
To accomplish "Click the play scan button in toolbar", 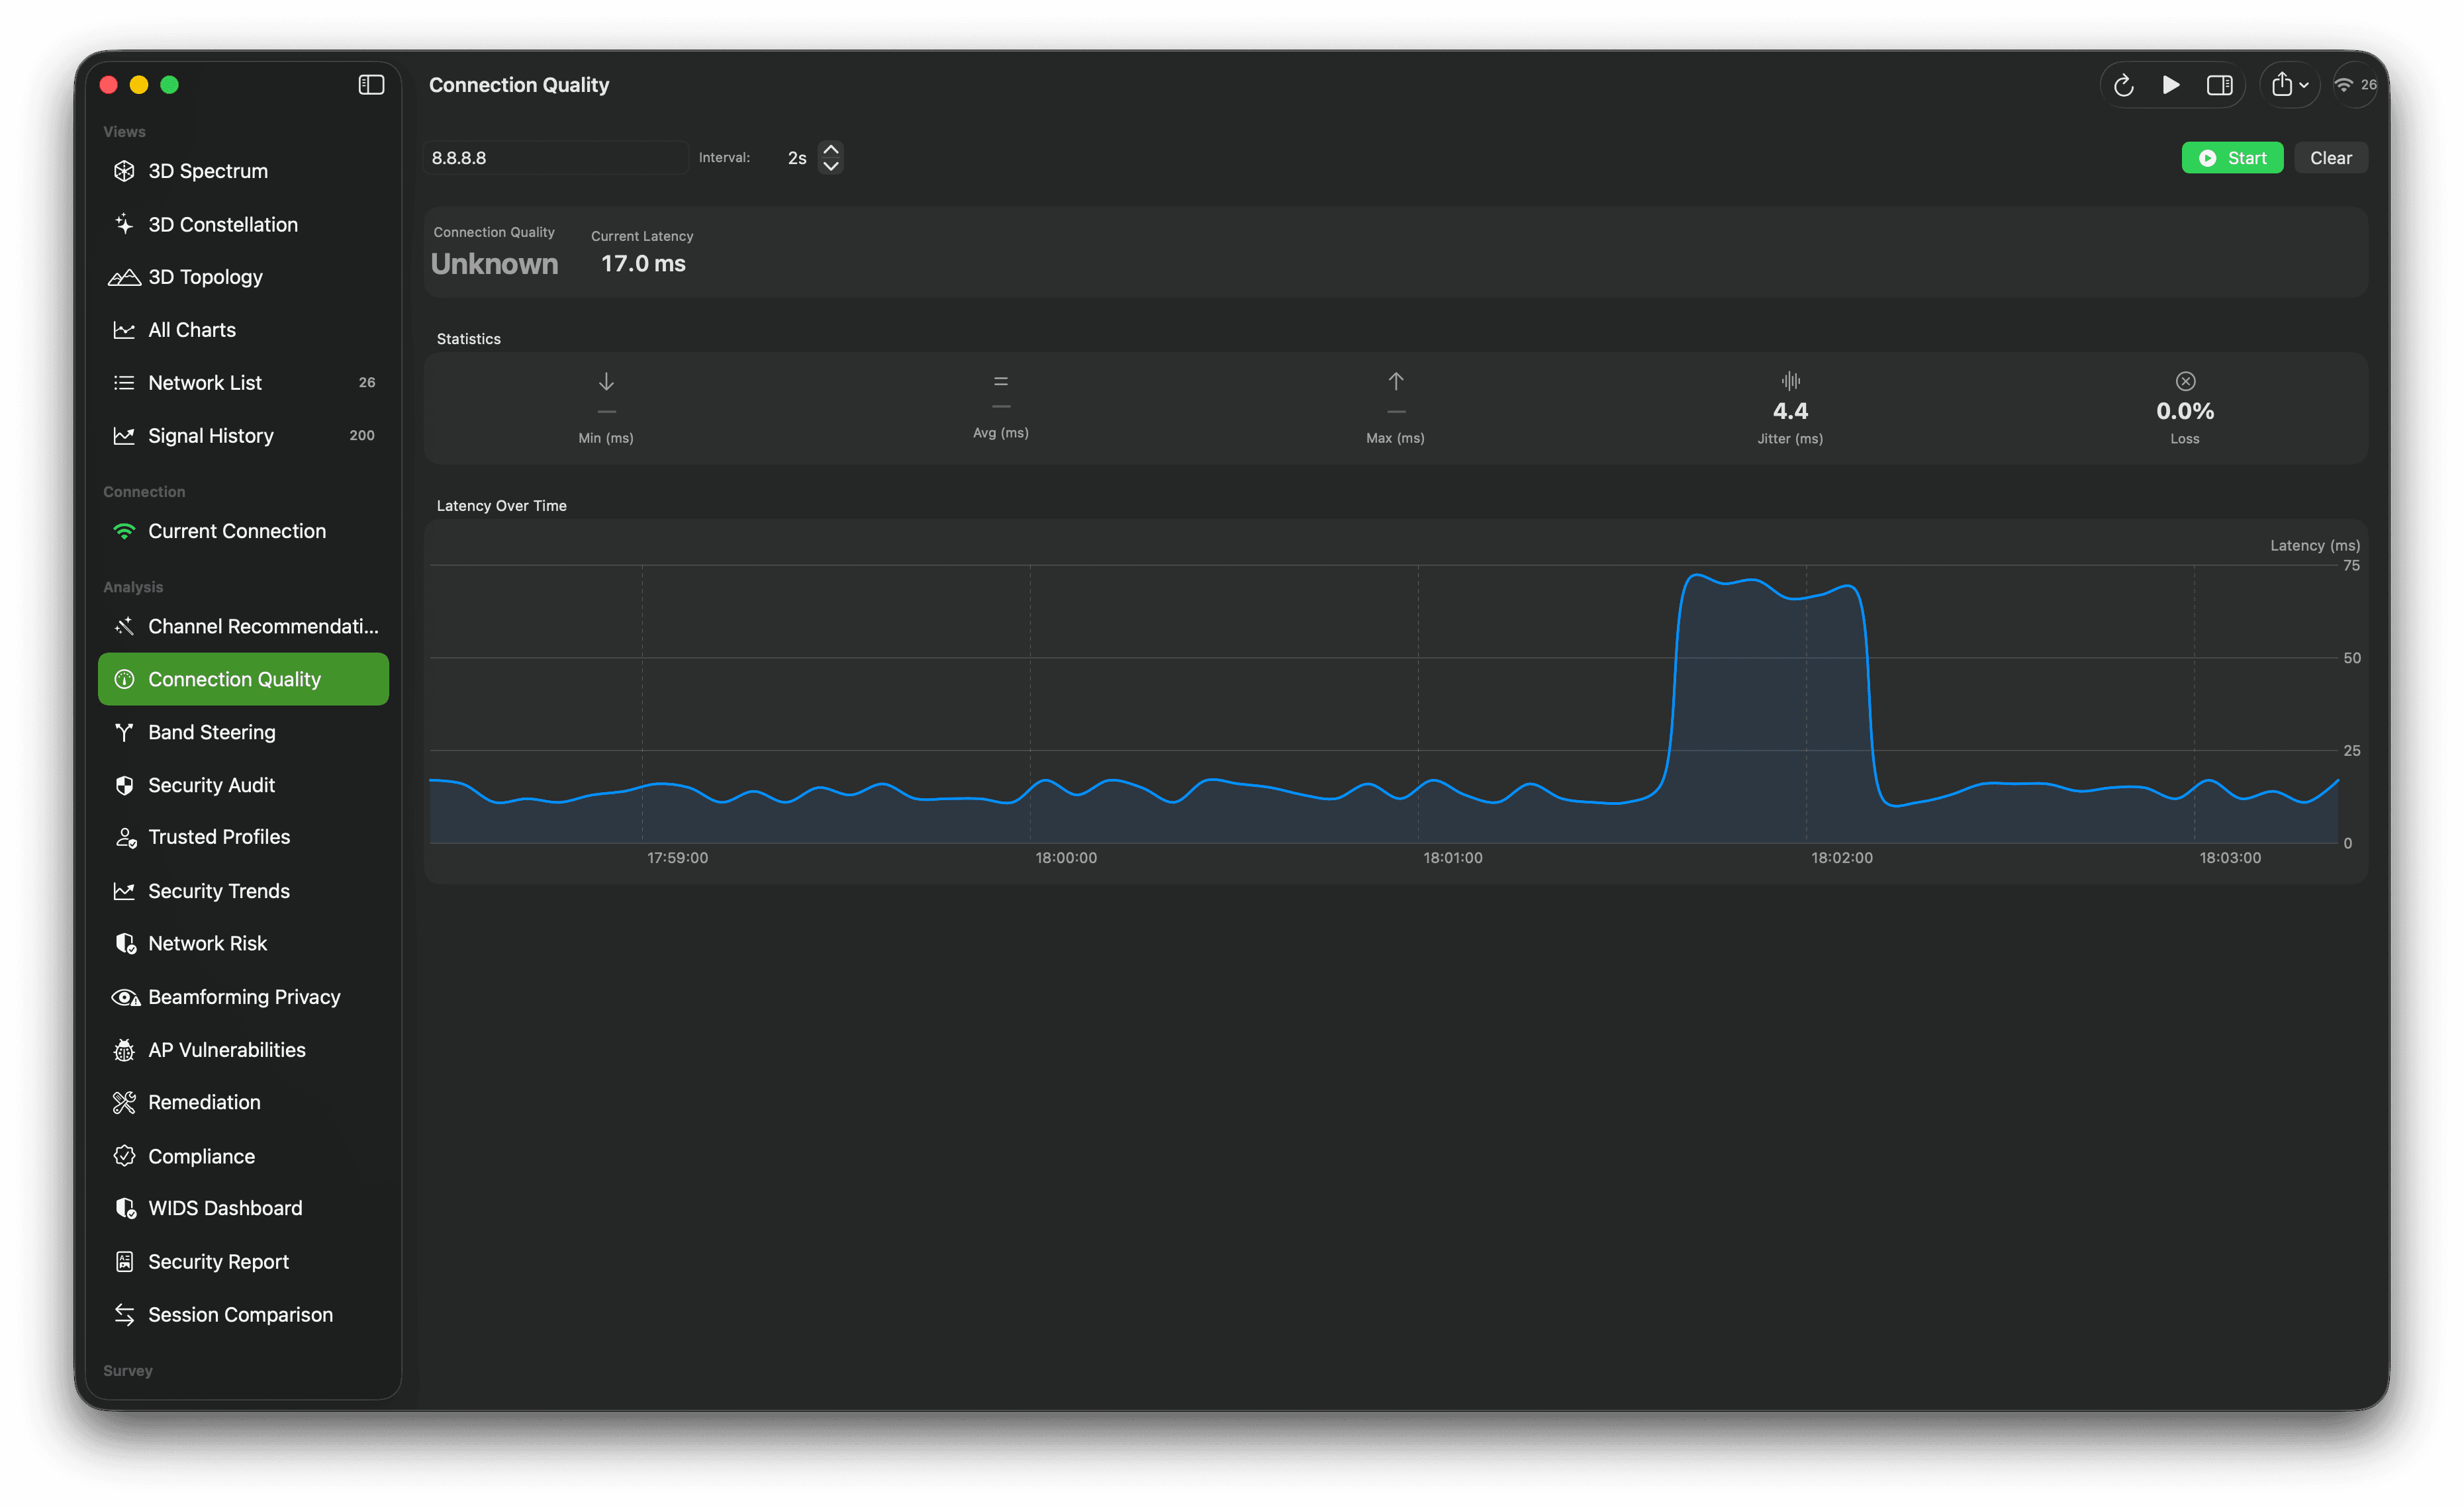I will coord(2171,85).
